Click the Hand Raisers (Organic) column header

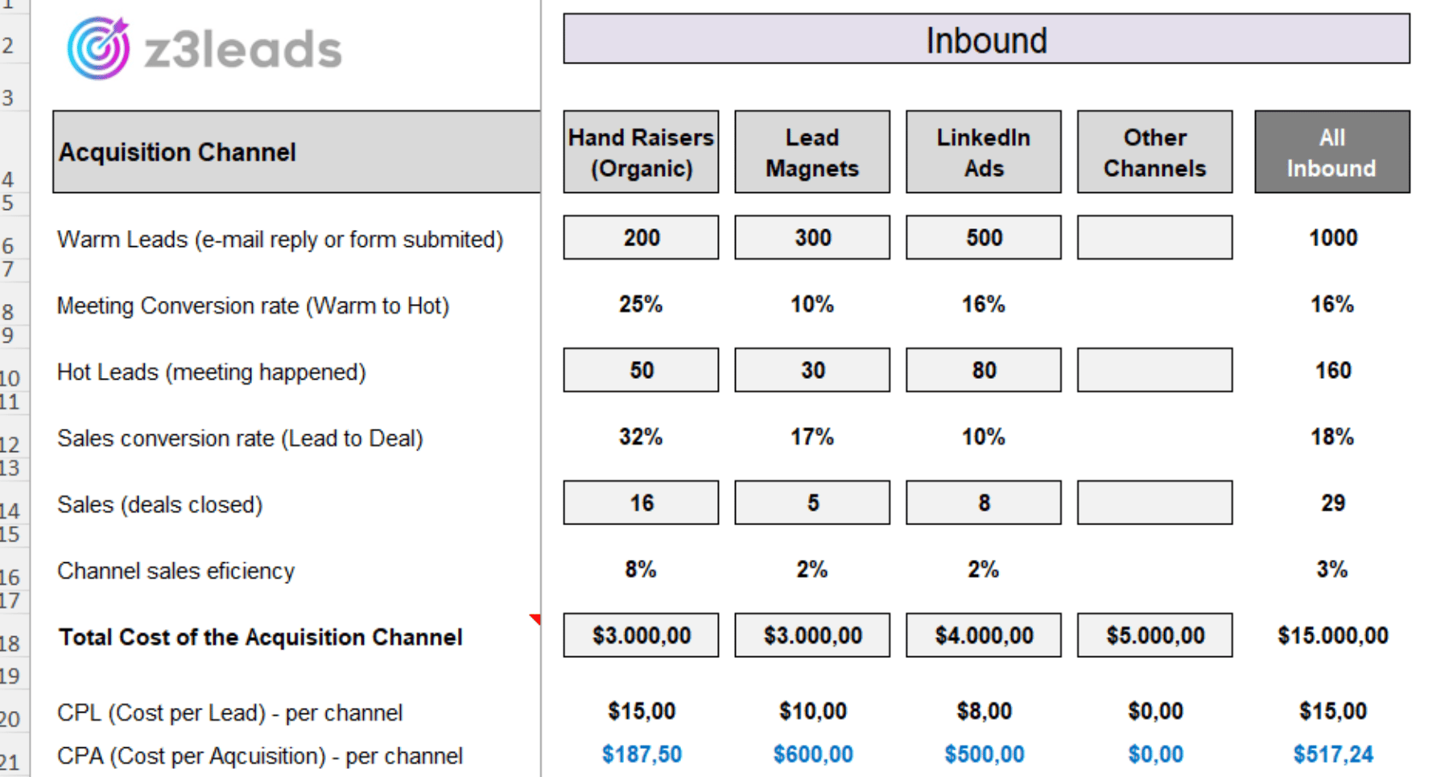pos(641,152)
